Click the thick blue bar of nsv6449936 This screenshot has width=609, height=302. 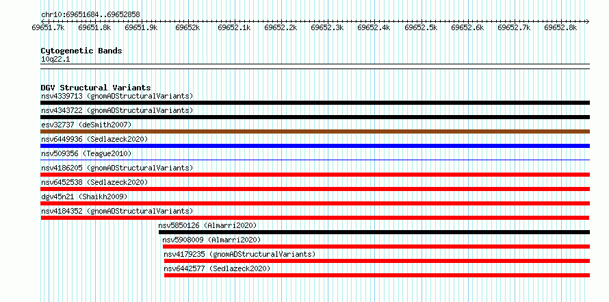click(315, 146)
